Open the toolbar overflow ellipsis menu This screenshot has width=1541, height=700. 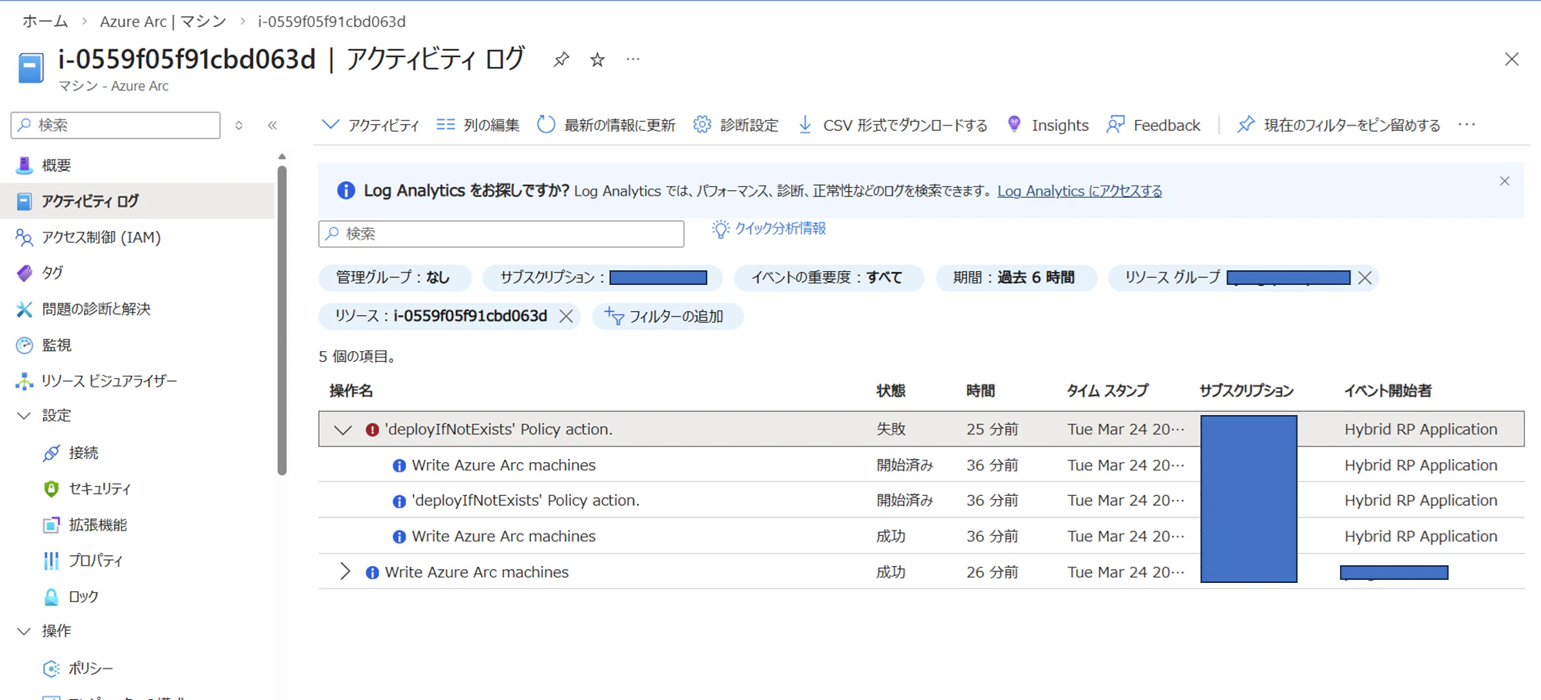pyautogui.click(x=1467, y=125)
